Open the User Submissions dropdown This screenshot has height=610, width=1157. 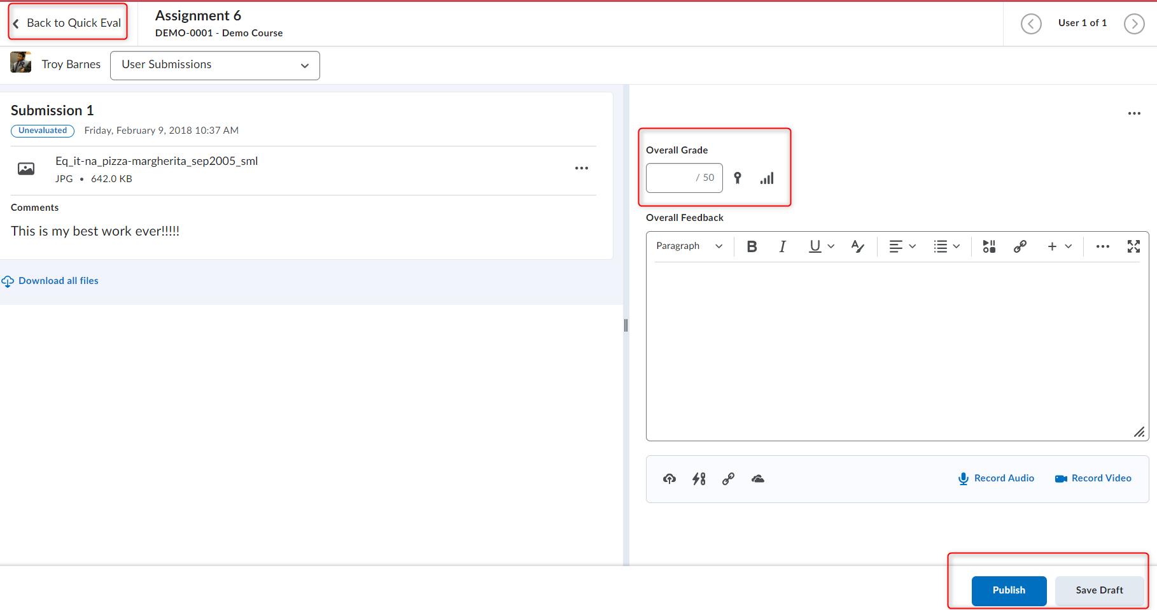[x=214, y=65]
